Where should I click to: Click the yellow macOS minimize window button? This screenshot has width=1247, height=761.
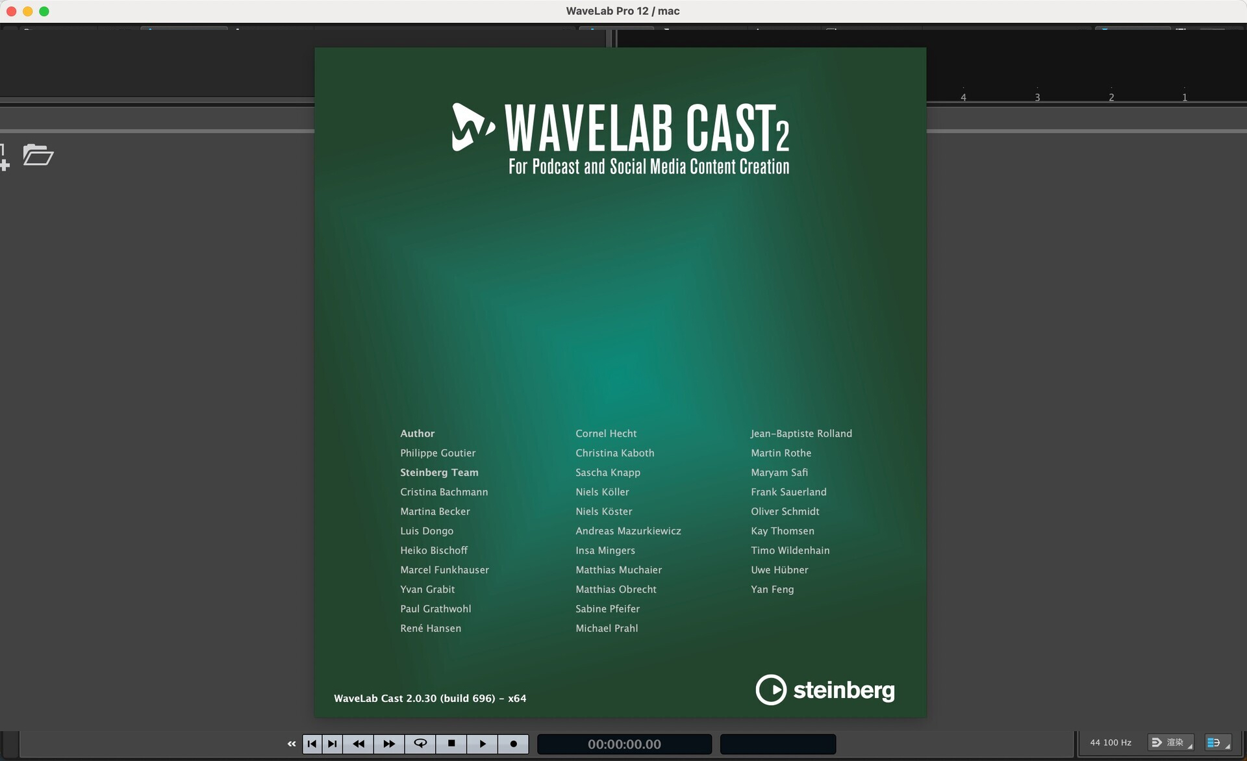(27, 11)
